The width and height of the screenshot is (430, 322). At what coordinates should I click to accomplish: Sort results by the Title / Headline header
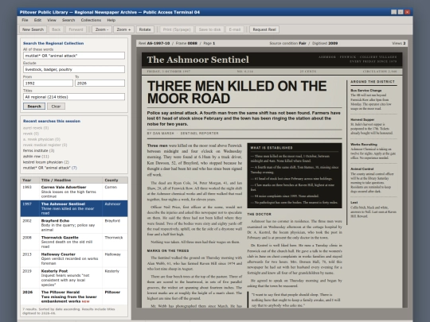click(71, 180)
